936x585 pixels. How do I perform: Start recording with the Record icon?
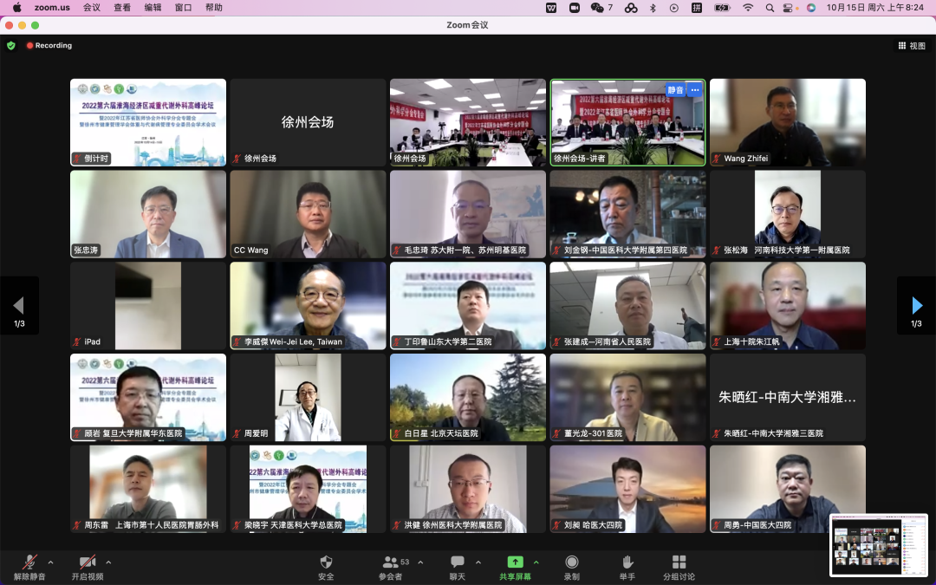(x=572, y=562)
